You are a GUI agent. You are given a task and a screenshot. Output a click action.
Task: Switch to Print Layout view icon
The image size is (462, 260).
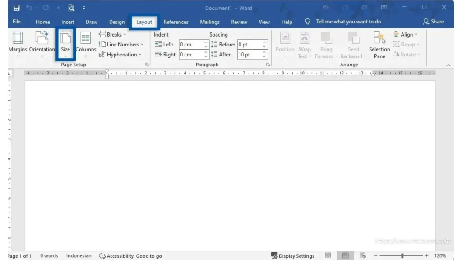coord(345,255)
